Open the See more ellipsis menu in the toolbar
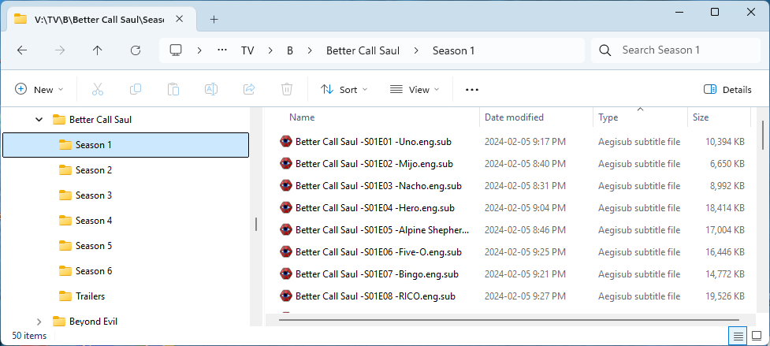The image size is (770, 346). pyautogui.click(x=472, y=90)
